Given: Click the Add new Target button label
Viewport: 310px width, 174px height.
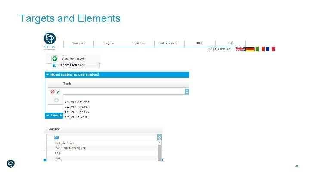Looking at the screenshot, I should point(73,58).
